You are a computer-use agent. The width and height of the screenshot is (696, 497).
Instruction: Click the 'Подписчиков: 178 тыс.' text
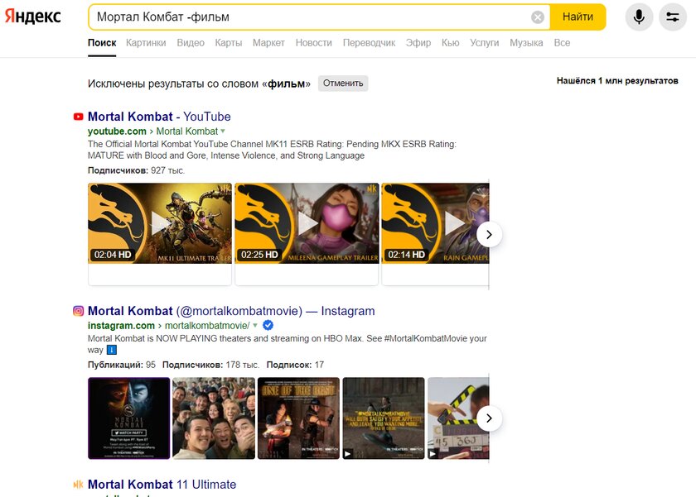click(210, 365)
